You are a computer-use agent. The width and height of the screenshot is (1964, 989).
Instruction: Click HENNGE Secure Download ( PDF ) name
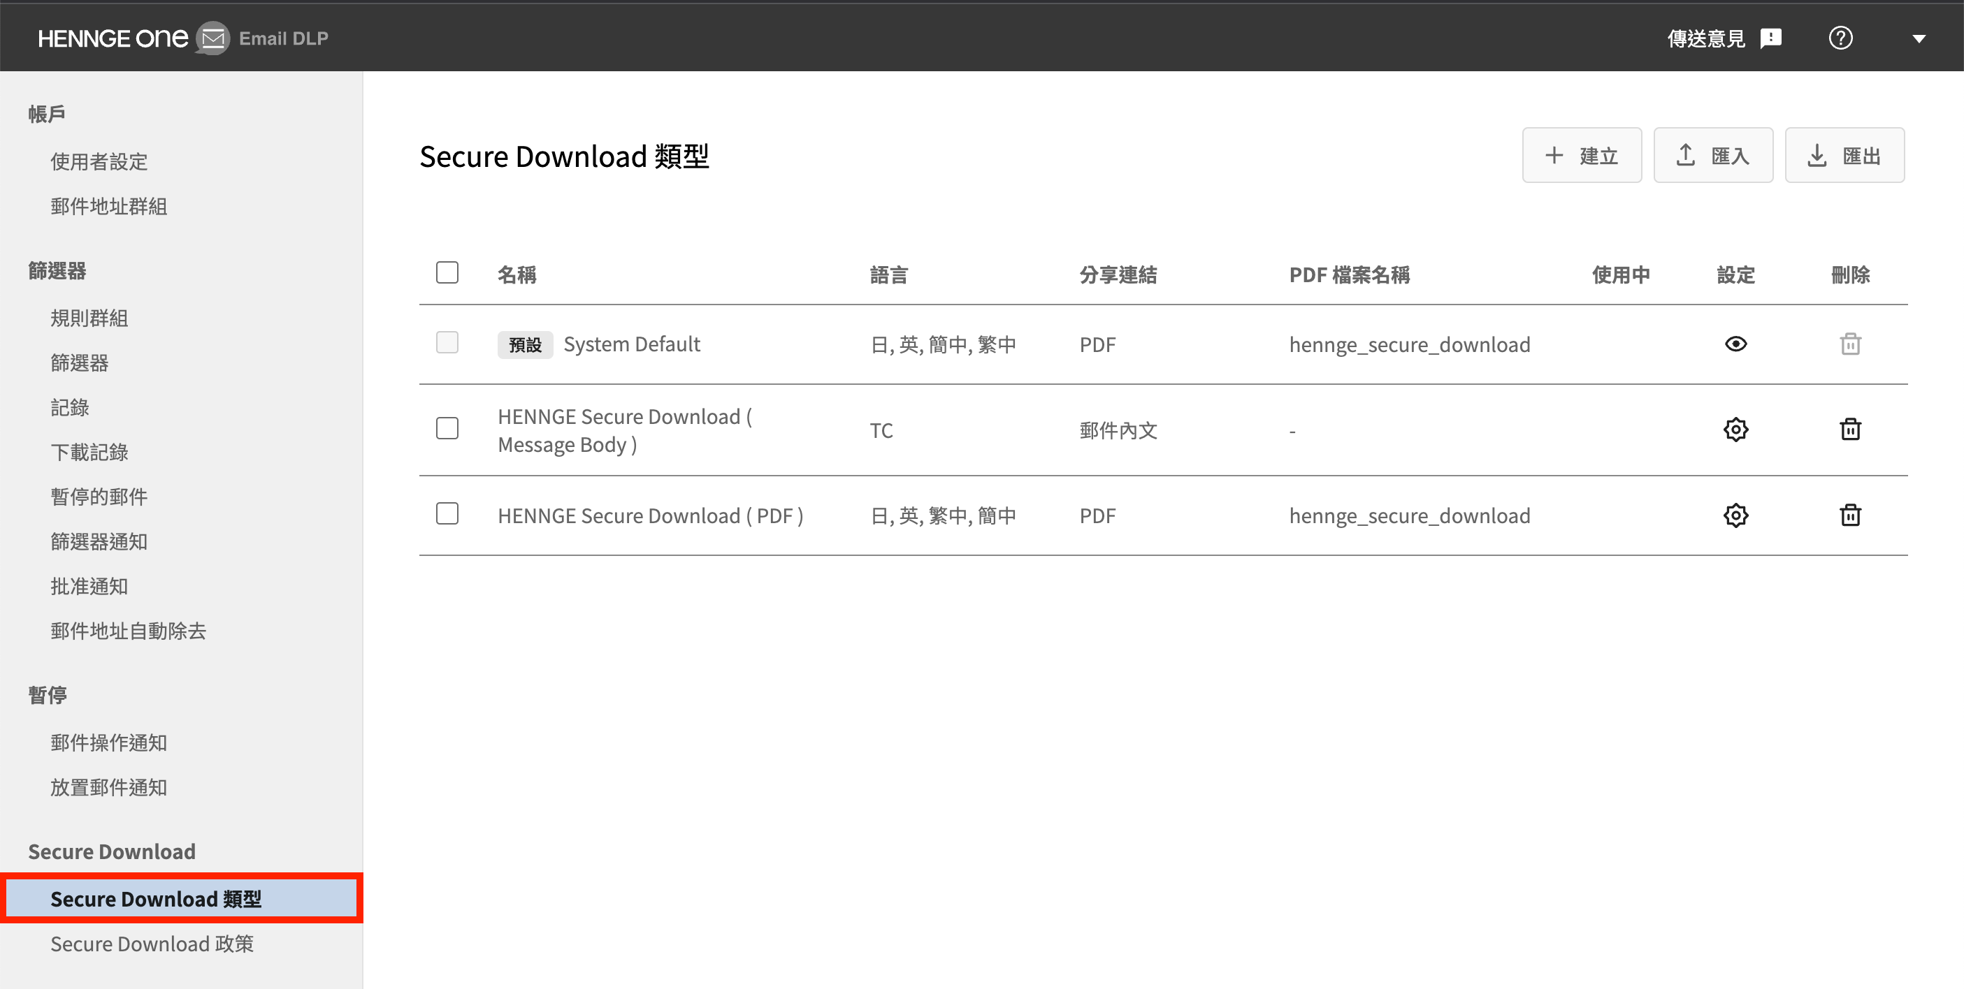(x=650, y=516)
